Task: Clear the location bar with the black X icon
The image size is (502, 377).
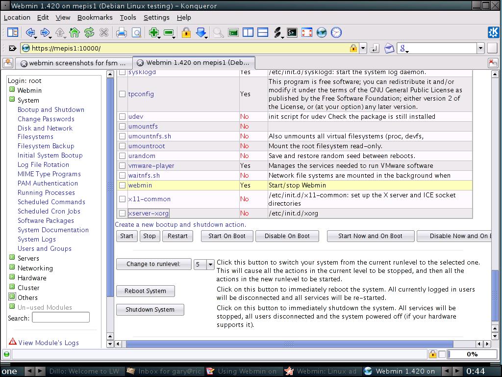Action: (x=12, y=49)
